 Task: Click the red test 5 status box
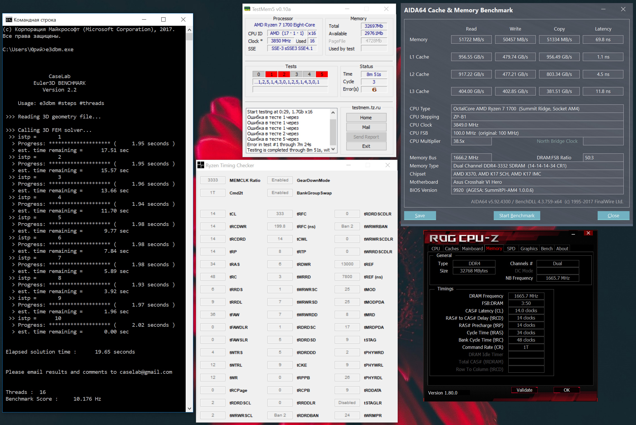[x=322, y=74]
